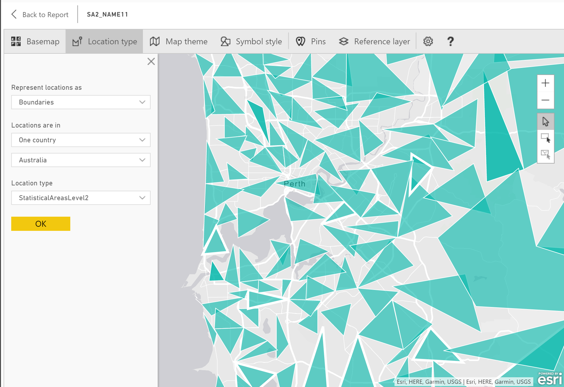564x387 pixels.
Task: Click the Represent locations as label
Action: click(46, 88)
